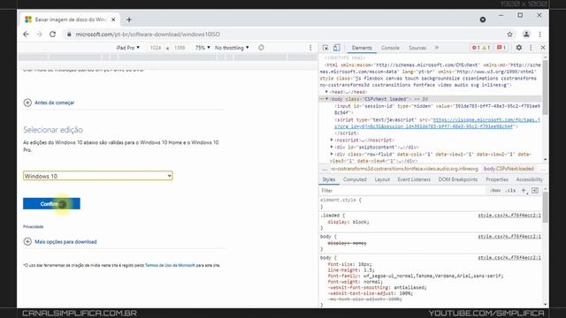Select the Properties sidebar tab

coord(497,179)
